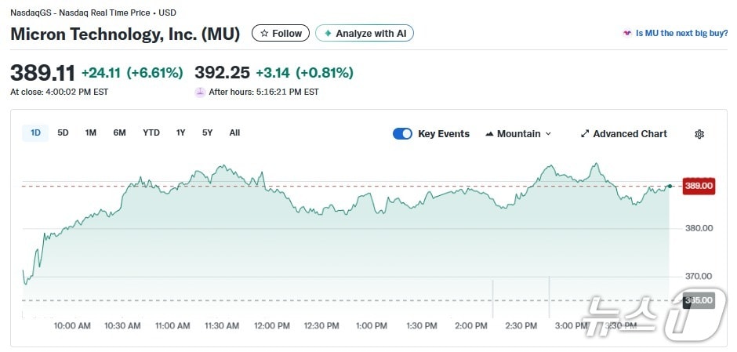Toggle the Key Events switch
The image size is (737, 352).
[402, 134]
